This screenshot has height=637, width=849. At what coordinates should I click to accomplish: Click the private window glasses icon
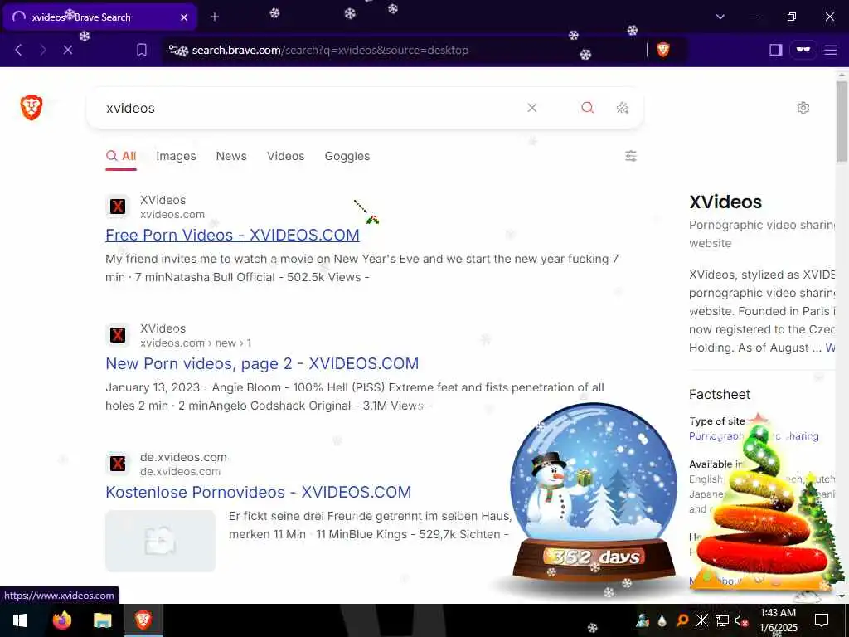click(803, 51)
